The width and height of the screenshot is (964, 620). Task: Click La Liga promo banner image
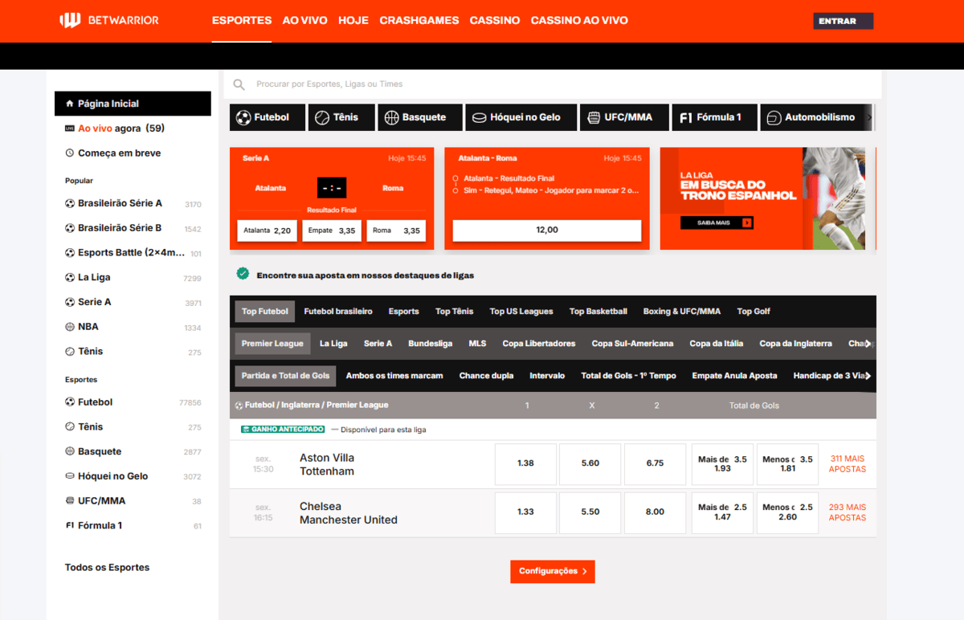pyautogui.click(x=762, y=198)
